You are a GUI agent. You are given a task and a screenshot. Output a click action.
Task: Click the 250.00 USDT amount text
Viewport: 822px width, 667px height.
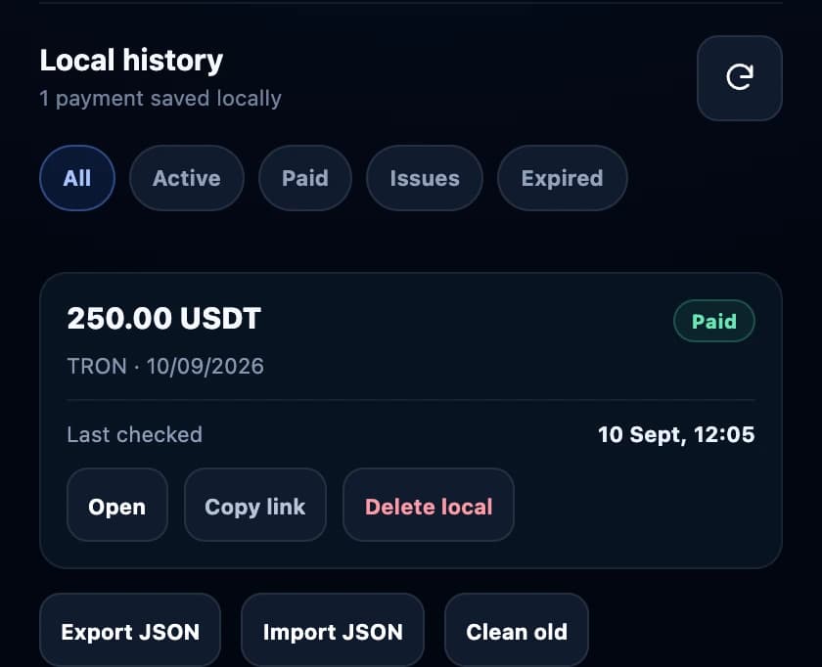[x=164, y=318]
